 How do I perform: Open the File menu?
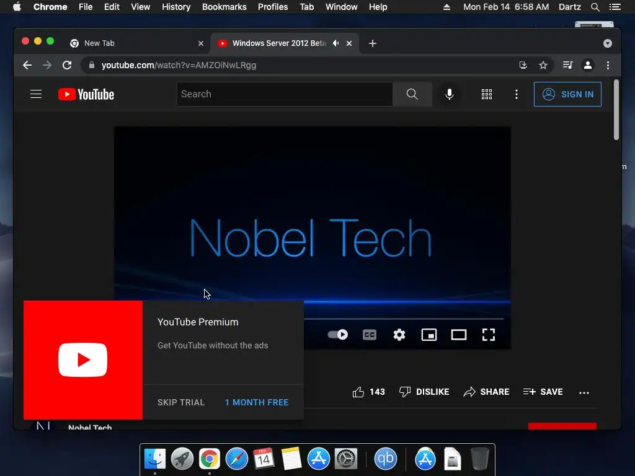tap(86, 7)
